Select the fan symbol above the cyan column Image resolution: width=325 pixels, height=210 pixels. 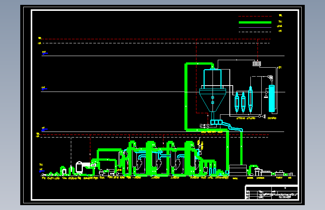coord(270,78)
